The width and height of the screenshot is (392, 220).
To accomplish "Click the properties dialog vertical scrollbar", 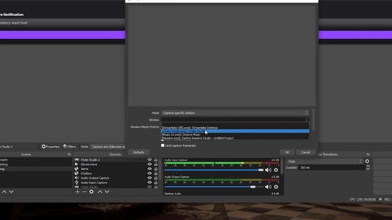I will click(313, 120).
